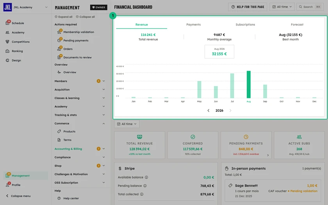Expand the Accounting & Billing section
This screenshot has height=205, width=328.
click(103, 149)
